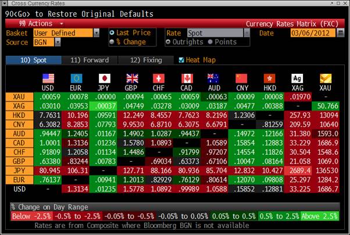Viewport: 350px width, 235px height.
Task: Open the Basket User Defined dropdown
Action: pyautogui.click(x=64, y=33)
